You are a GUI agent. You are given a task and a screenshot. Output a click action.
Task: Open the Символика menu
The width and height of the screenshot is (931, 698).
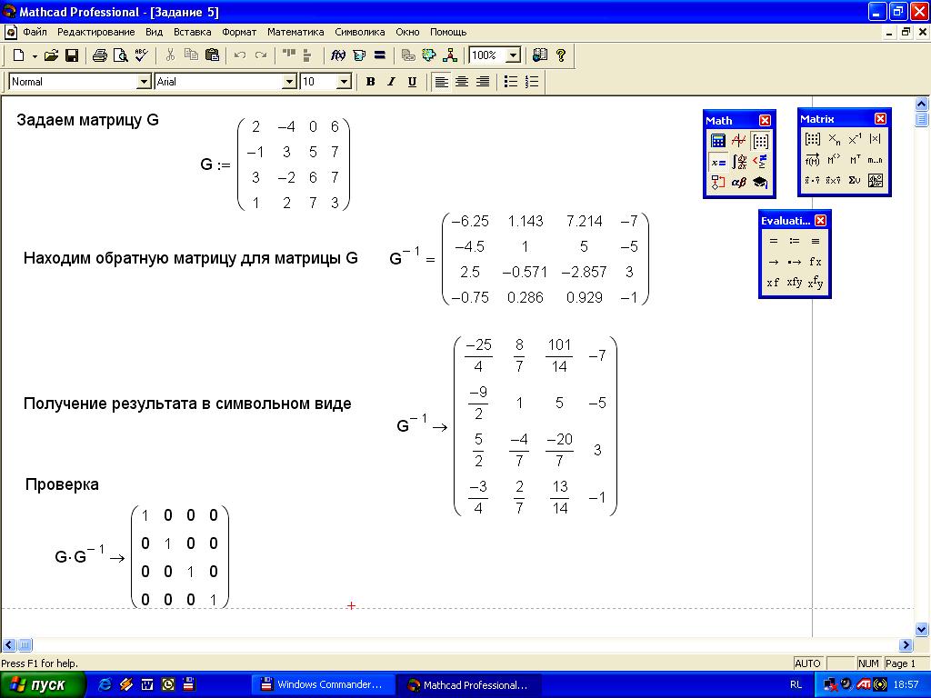[360, 32]
